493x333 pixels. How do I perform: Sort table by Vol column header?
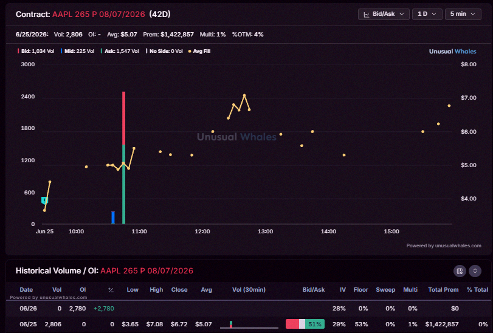pos(57,290)
